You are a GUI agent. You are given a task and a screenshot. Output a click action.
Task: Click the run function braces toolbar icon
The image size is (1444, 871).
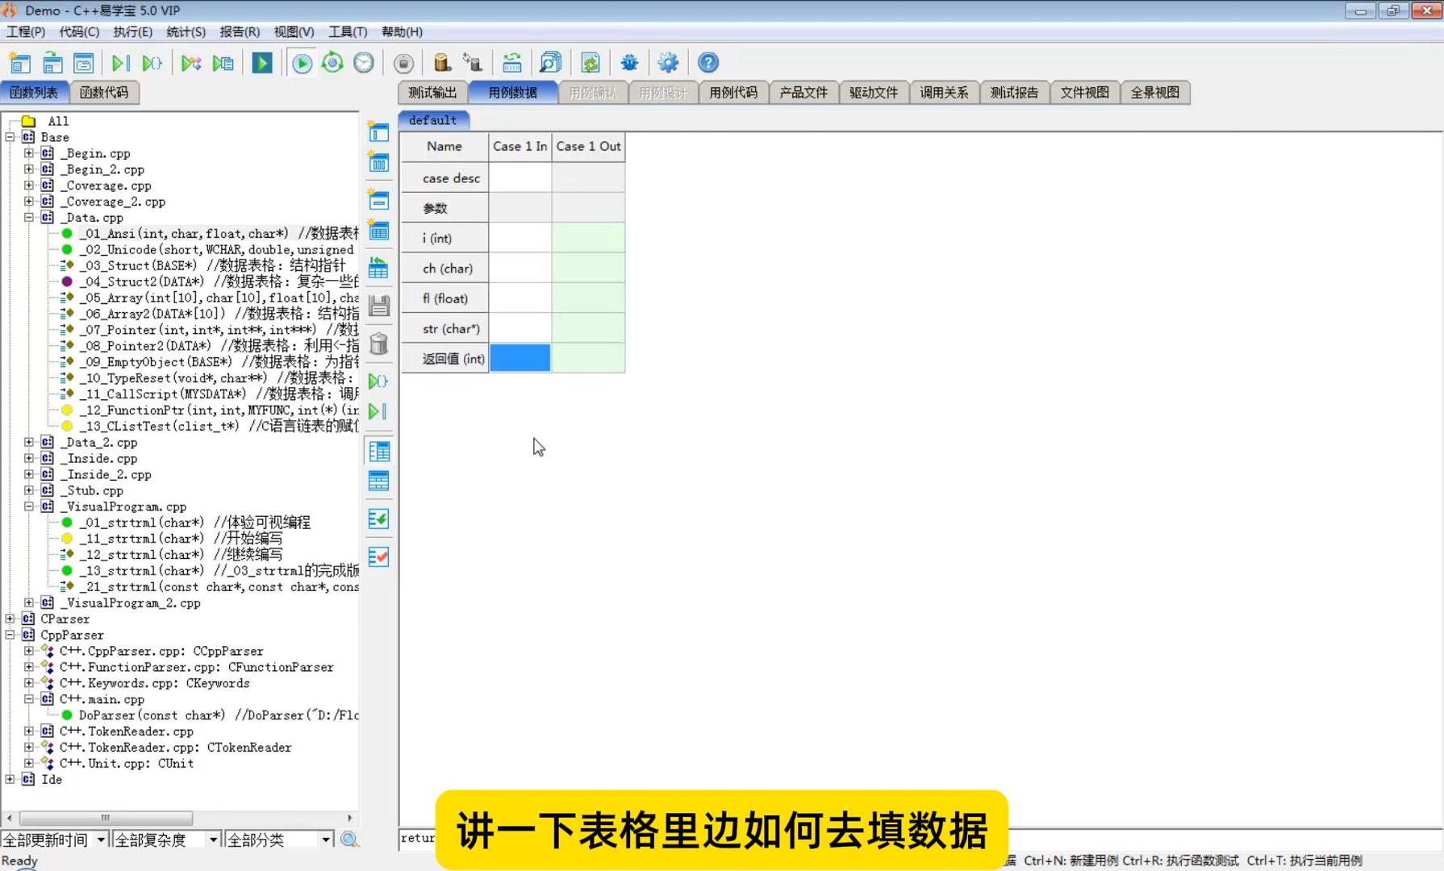click(x=152, y=63)
